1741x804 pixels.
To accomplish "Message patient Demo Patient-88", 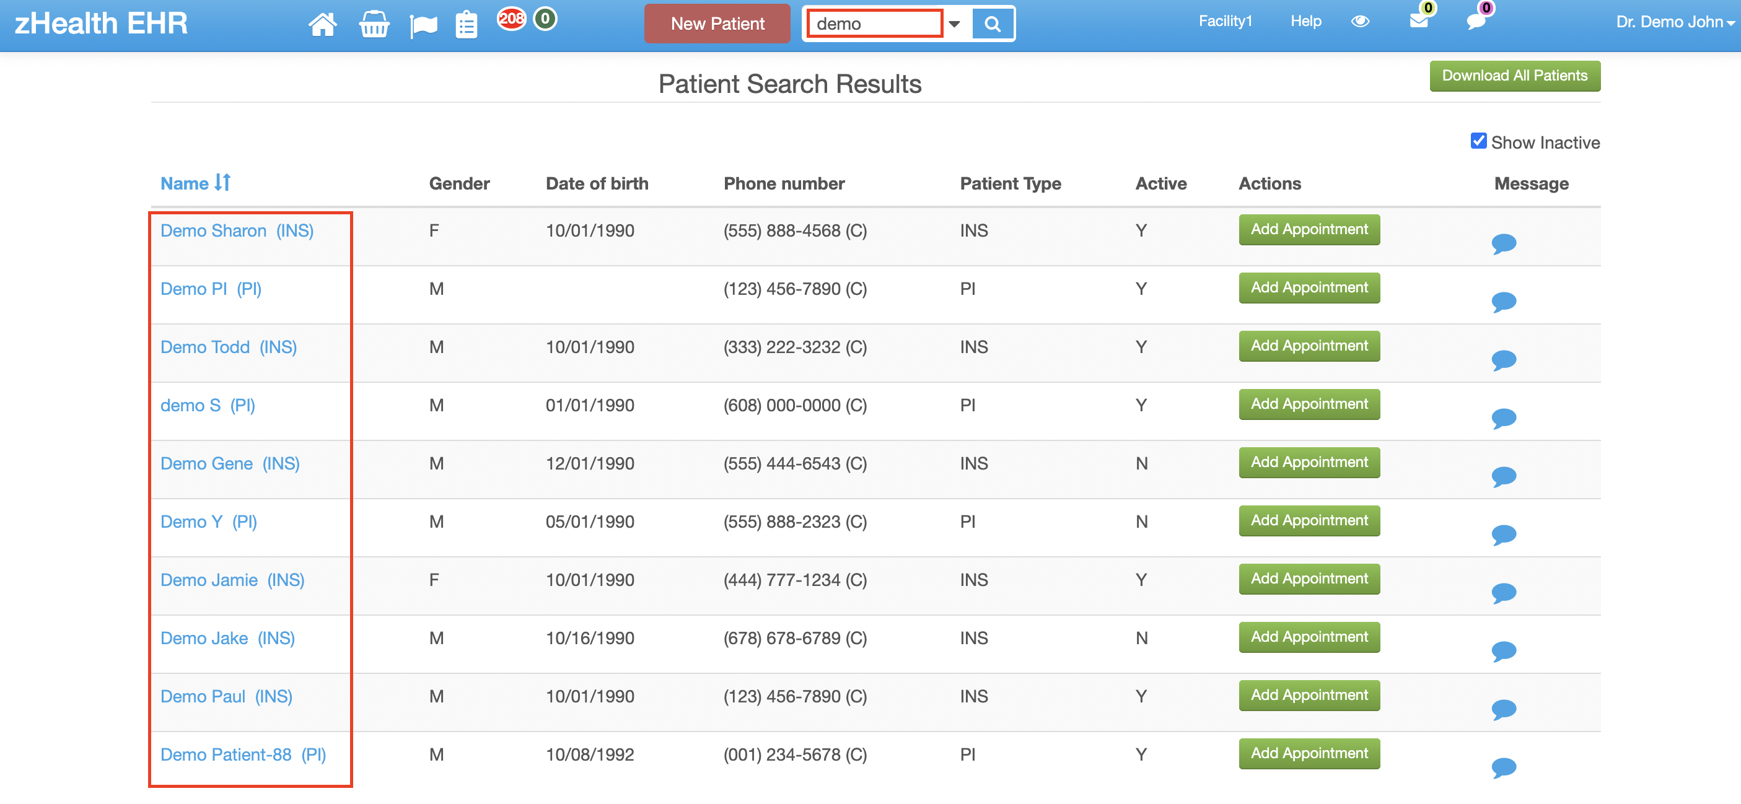I will (x=1504, y=767).
